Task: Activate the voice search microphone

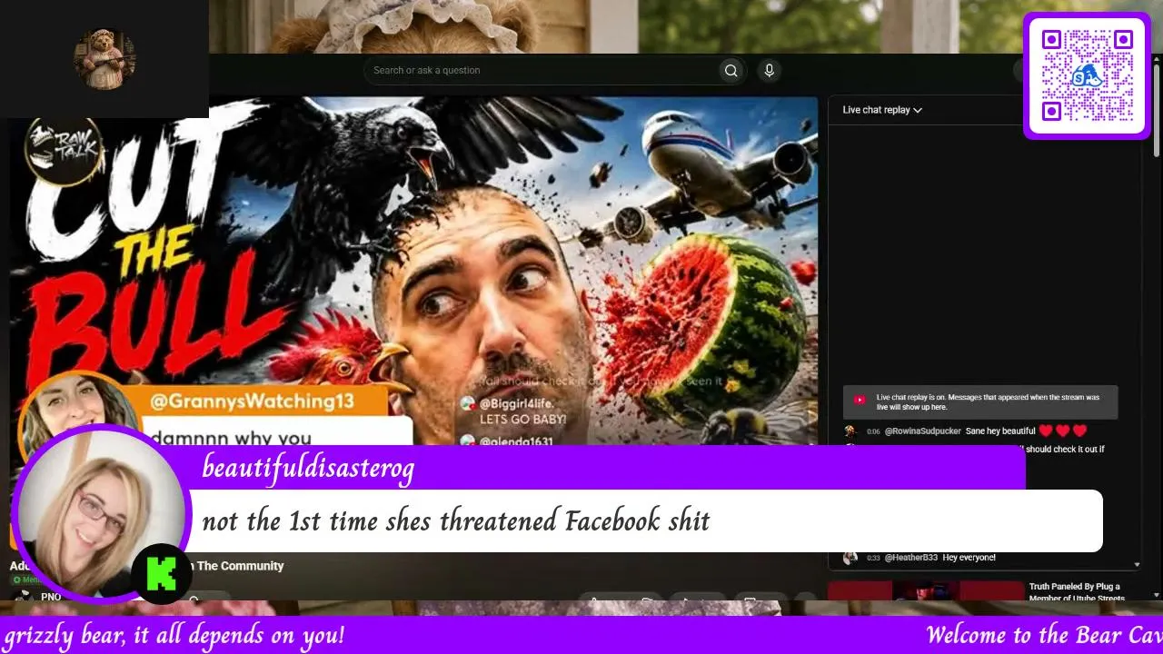Action: point(769,71)
